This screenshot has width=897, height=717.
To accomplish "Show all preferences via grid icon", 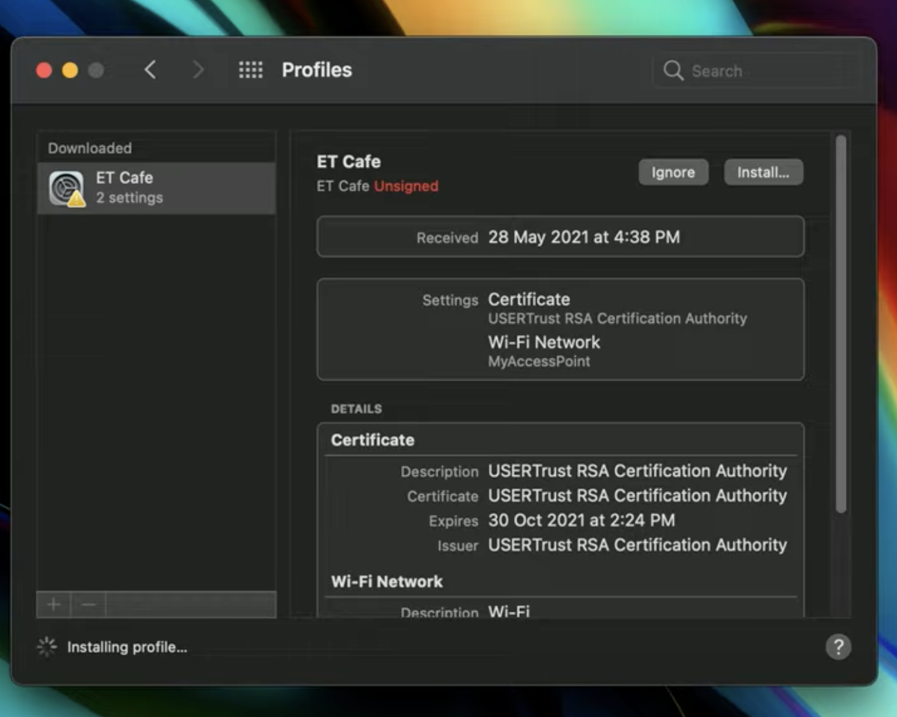I will (251, 70).
